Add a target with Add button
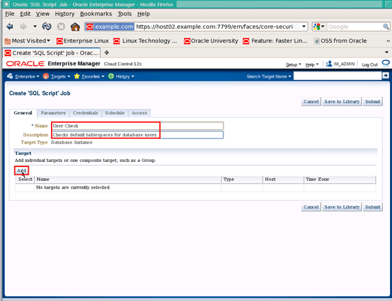 point(22,170)
